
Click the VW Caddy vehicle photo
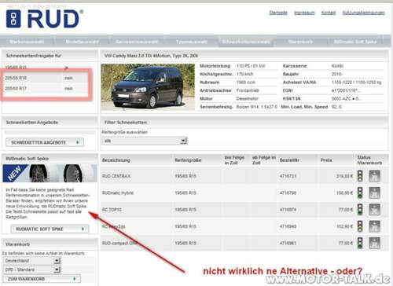148,87
